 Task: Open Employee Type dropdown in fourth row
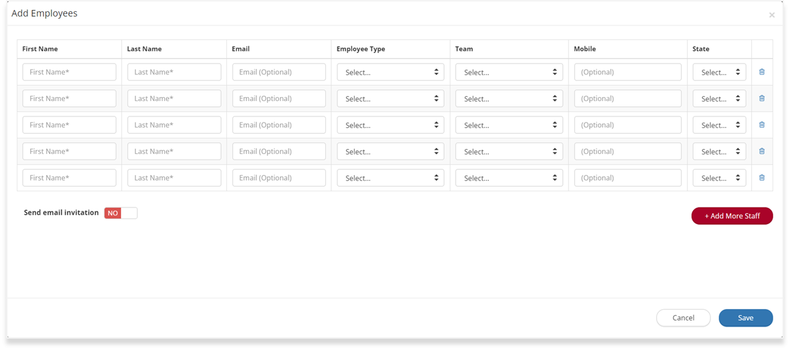pos(390,151)
